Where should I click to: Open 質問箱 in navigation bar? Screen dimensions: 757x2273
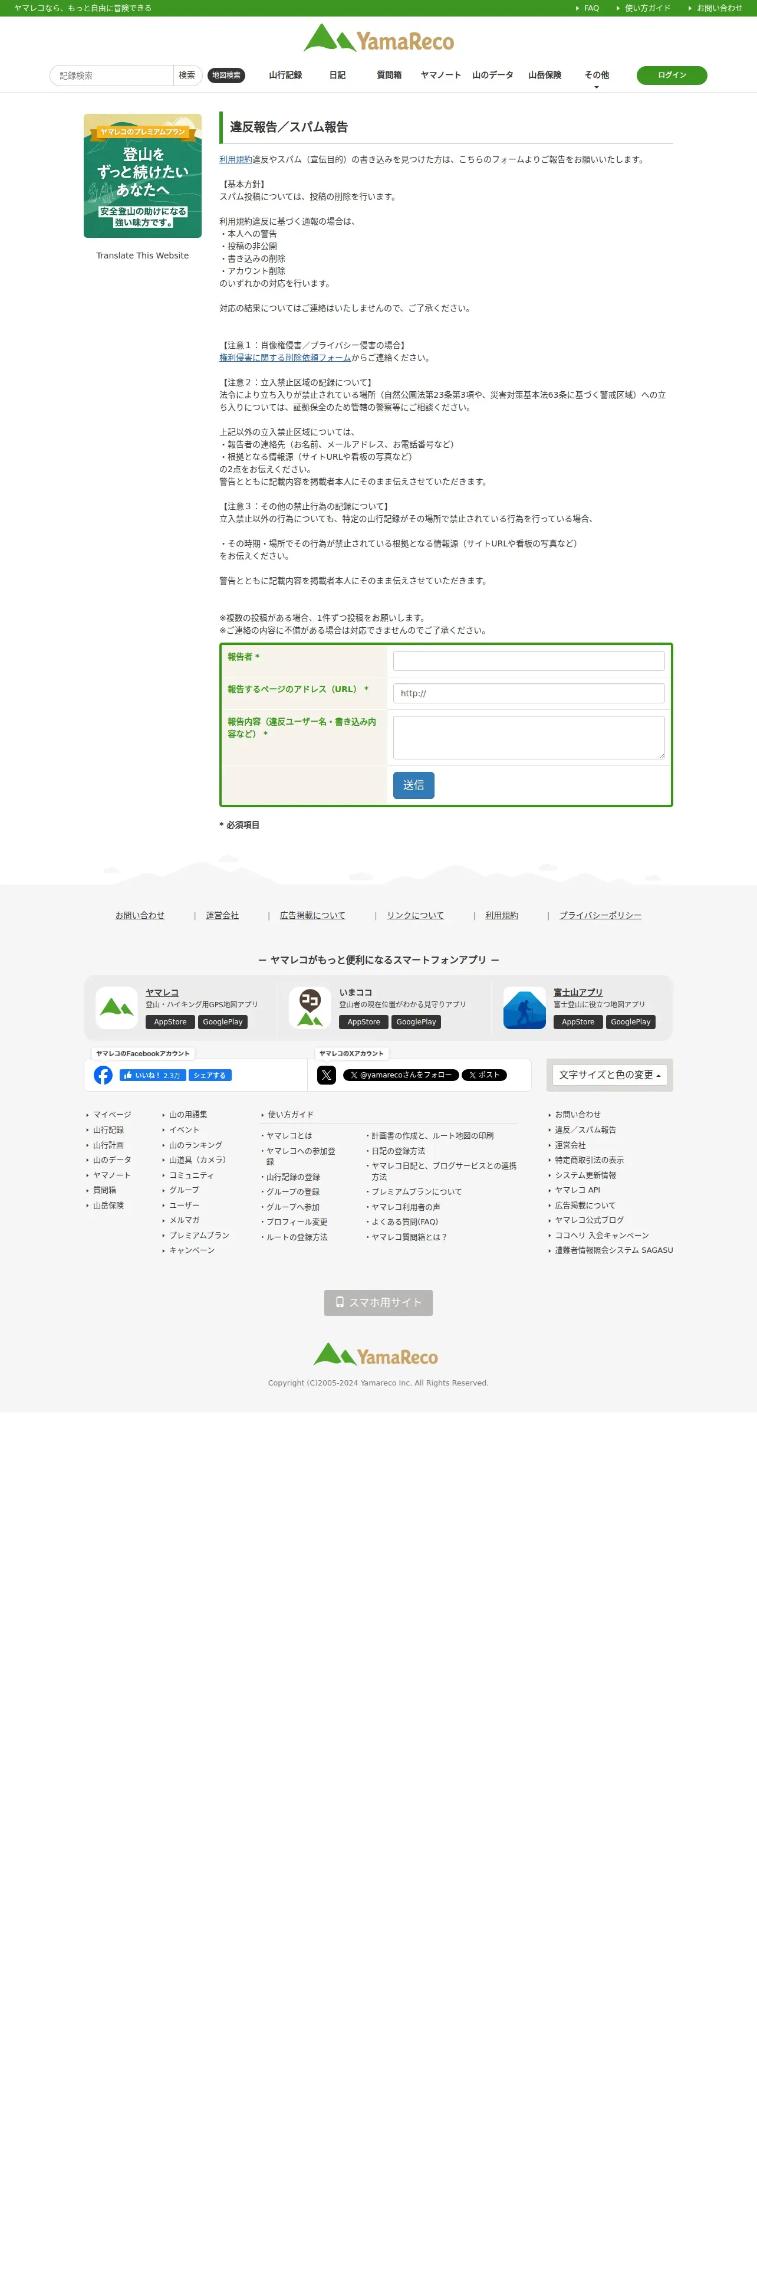pyautogui.click(x=389, y=75)
